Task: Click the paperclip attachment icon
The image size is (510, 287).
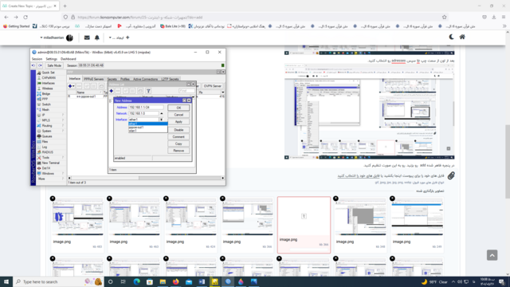Action: [x=451, y=175]
